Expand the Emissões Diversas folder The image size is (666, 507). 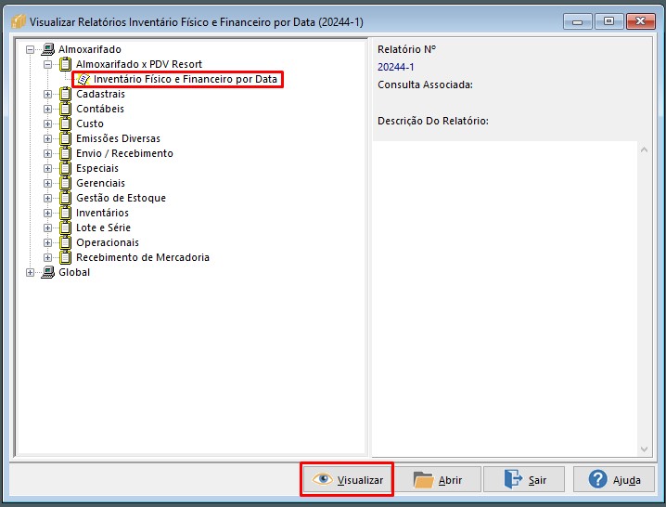click(47, 139)
